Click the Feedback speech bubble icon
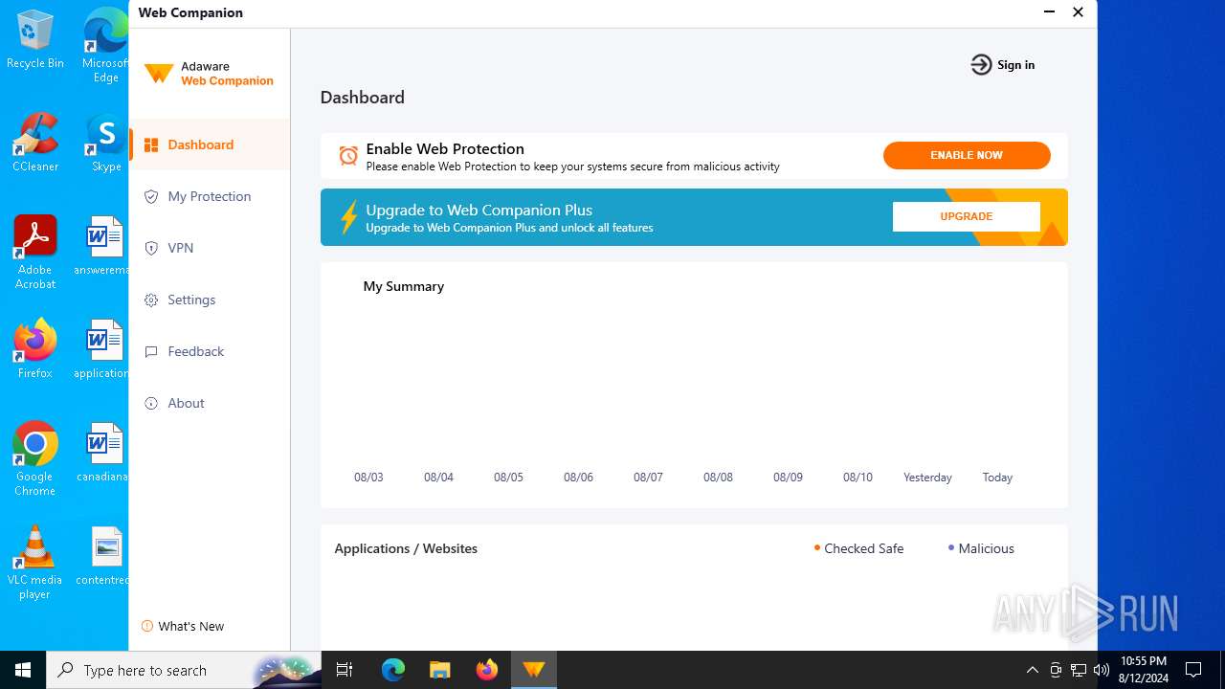Screen dimensions: 1225x689 tap(151, 351)
